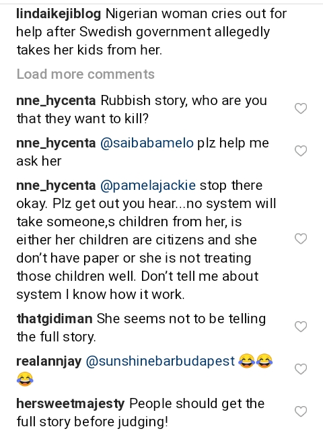Open lindaikejiblog profile from caption
The width and height of the screenshot is (323, 431).
[59, 14]
